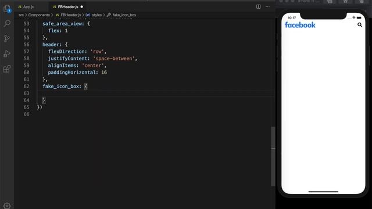Open the Components breadcrumb folder
The height and width of the screenshot is (209, 372).
click(x=39, y=15)
